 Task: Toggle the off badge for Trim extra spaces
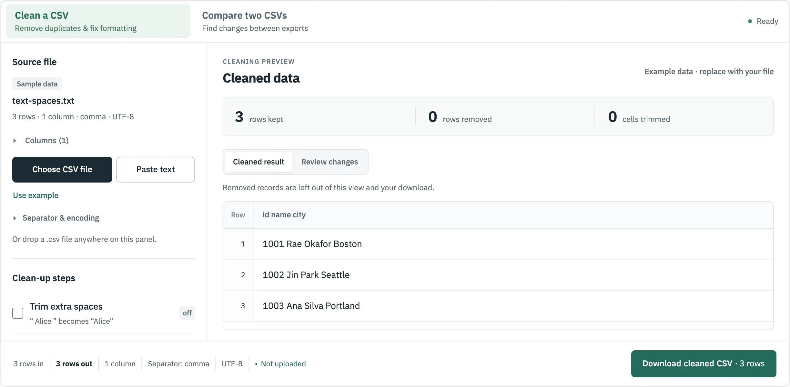tap(187, 313)
